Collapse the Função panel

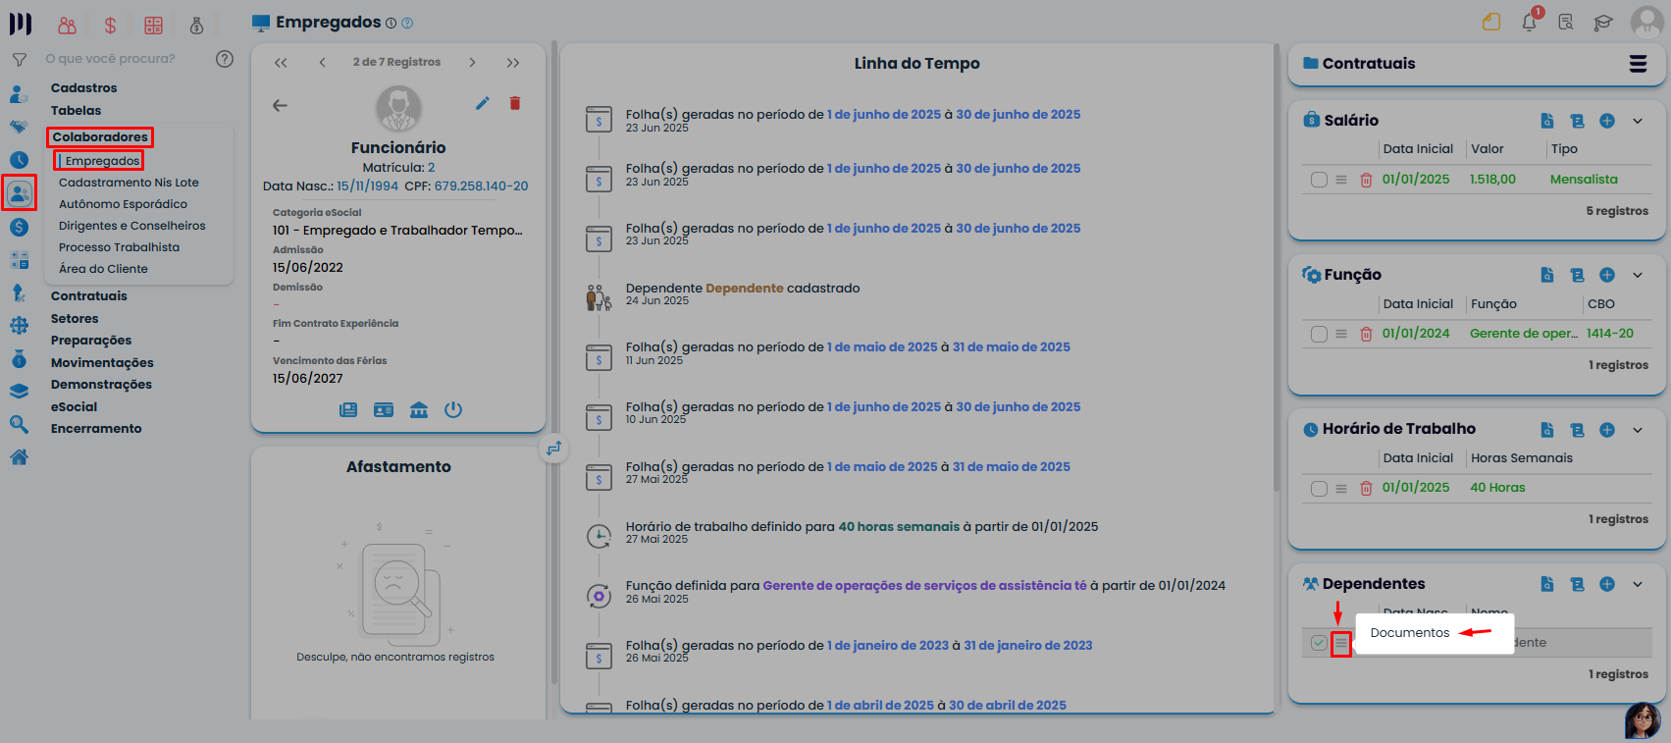[x=1638, y=275]
